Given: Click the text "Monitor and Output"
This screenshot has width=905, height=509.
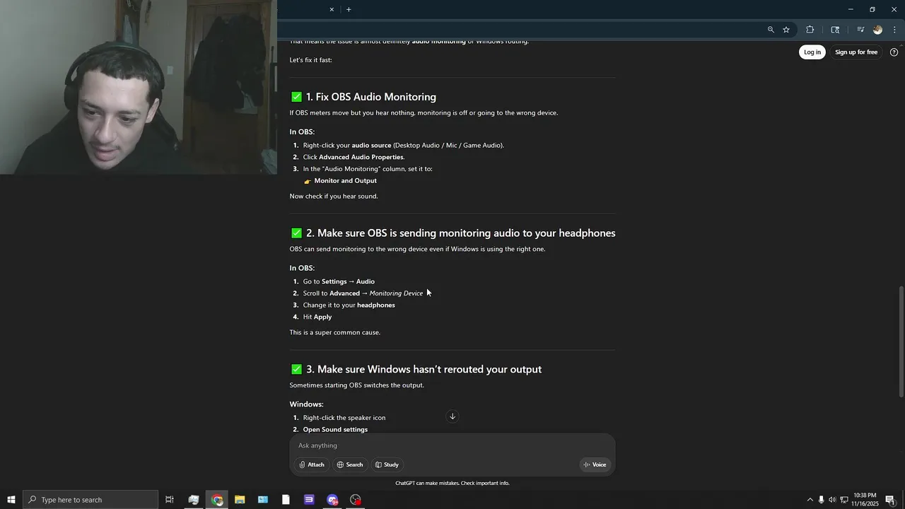Looking at the screenshot, I should pos(345,181).
